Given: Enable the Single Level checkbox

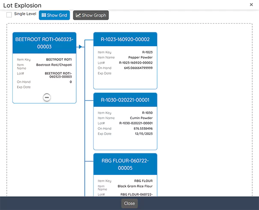Looking at the screenshot, I should [x=9, y=15].
